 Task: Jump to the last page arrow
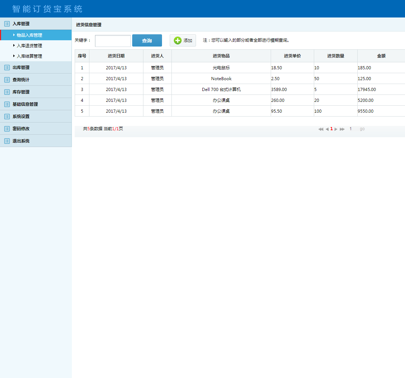click(x=342, y=129)
